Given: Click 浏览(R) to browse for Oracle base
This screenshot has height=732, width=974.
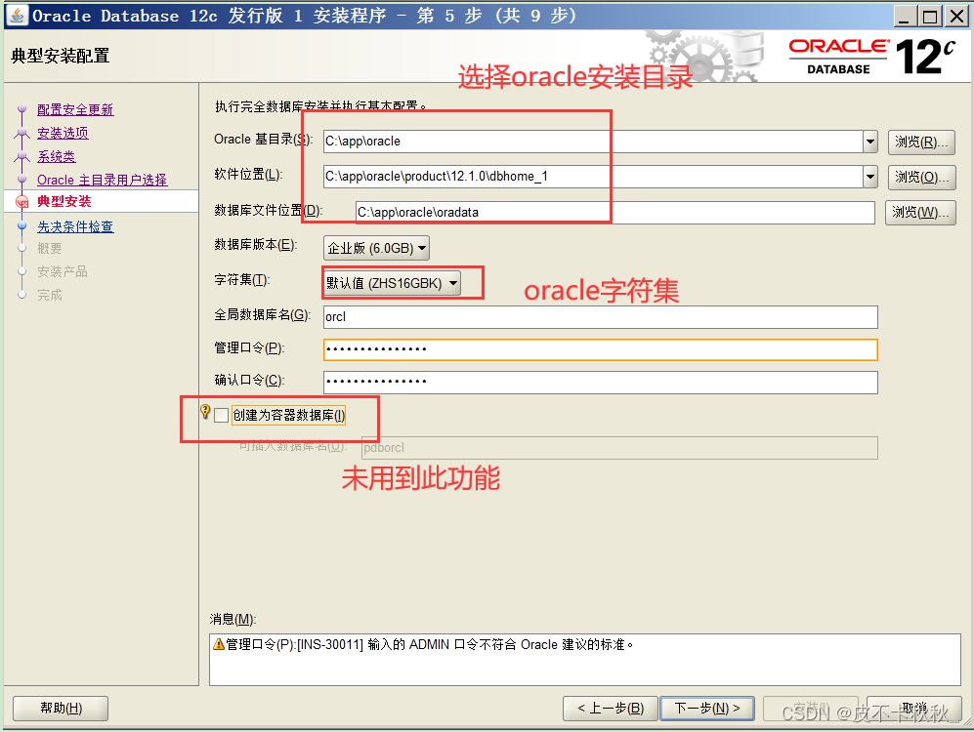Looking at the screenshot, I should (x=921, y=142).
